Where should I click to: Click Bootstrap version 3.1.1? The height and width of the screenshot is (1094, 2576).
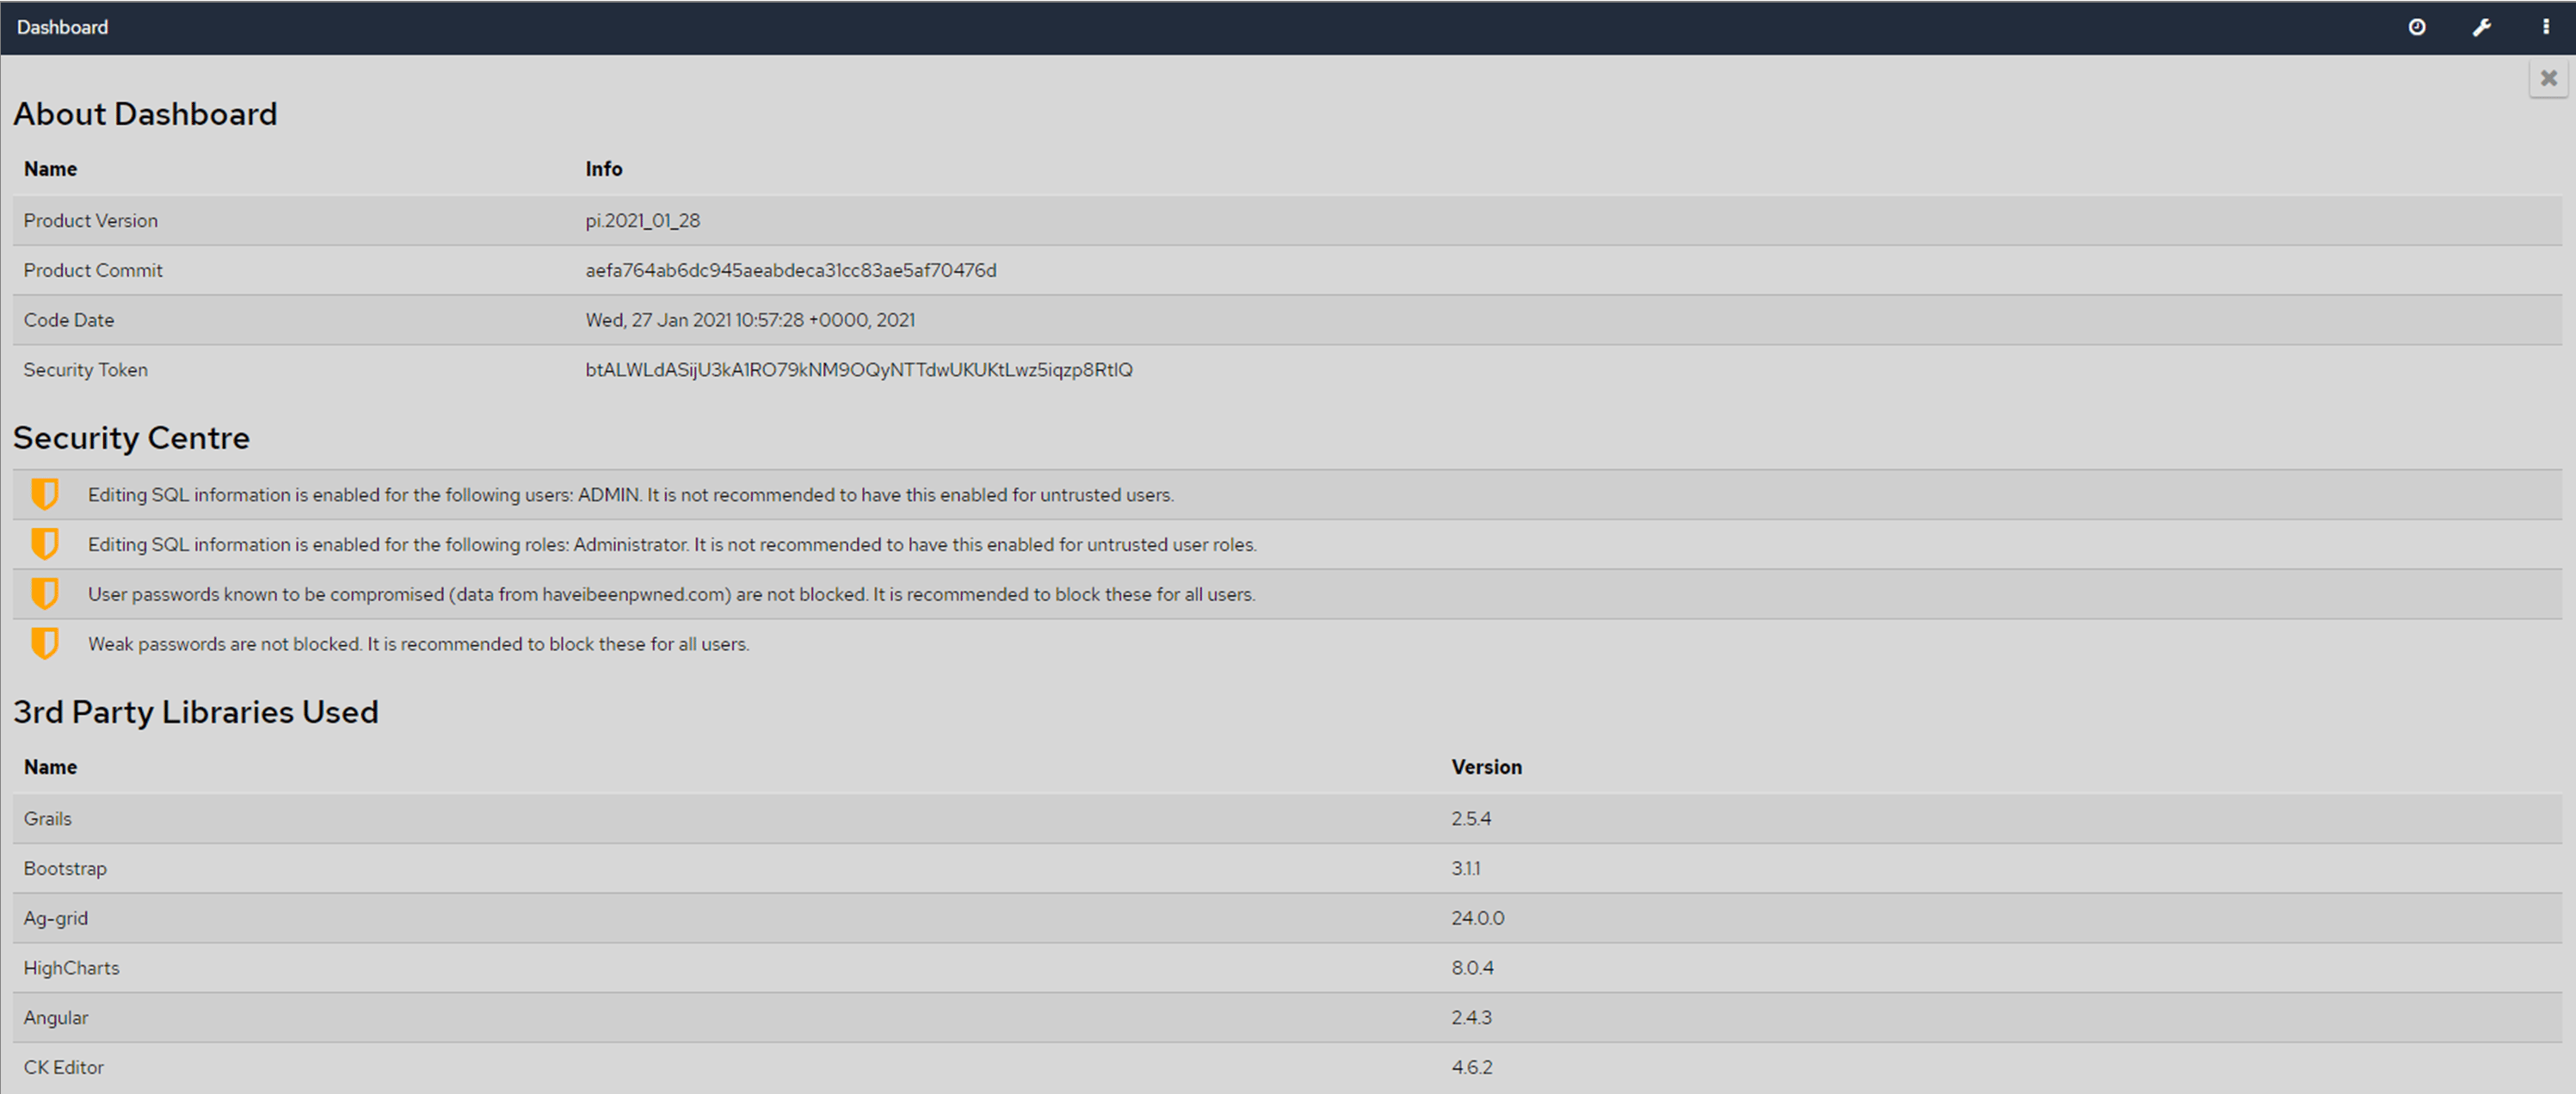pyautogui.click(x=1466, y=868)
